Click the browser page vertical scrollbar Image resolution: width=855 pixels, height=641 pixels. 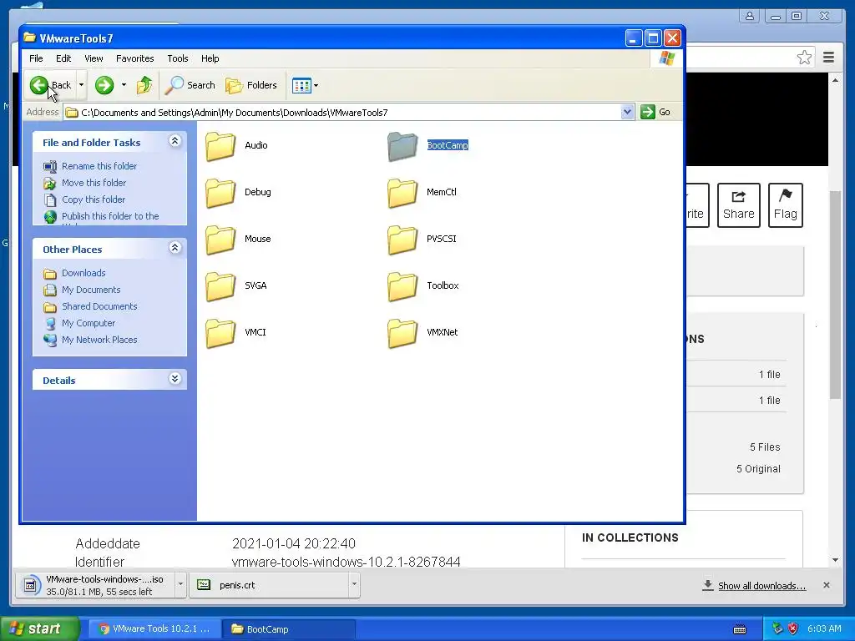(x=835, y=295)
